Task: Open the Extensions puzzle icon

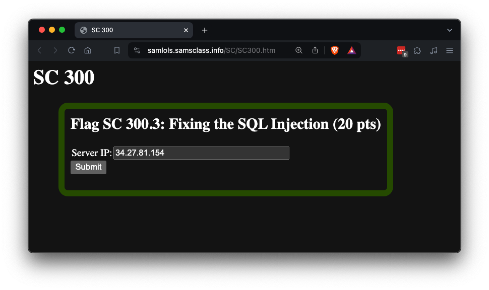Action: [417, 50]
